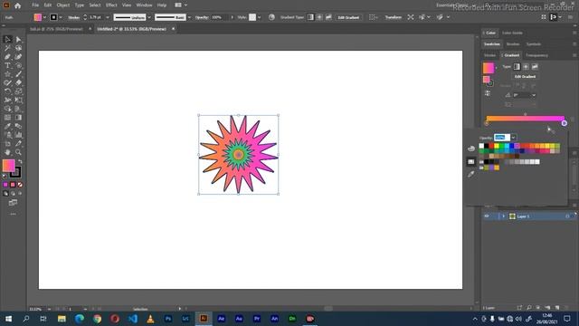Activate the Type tool
Viewport: 579px width, 326px height.
pyautogui.click(x=7, y=65)
